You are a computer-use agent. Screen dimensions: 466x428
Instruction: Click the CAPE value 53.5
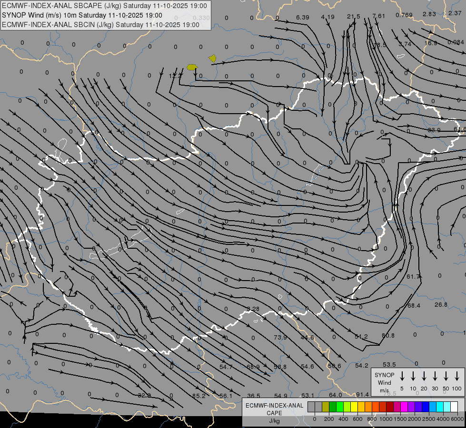tap(389, 364)
